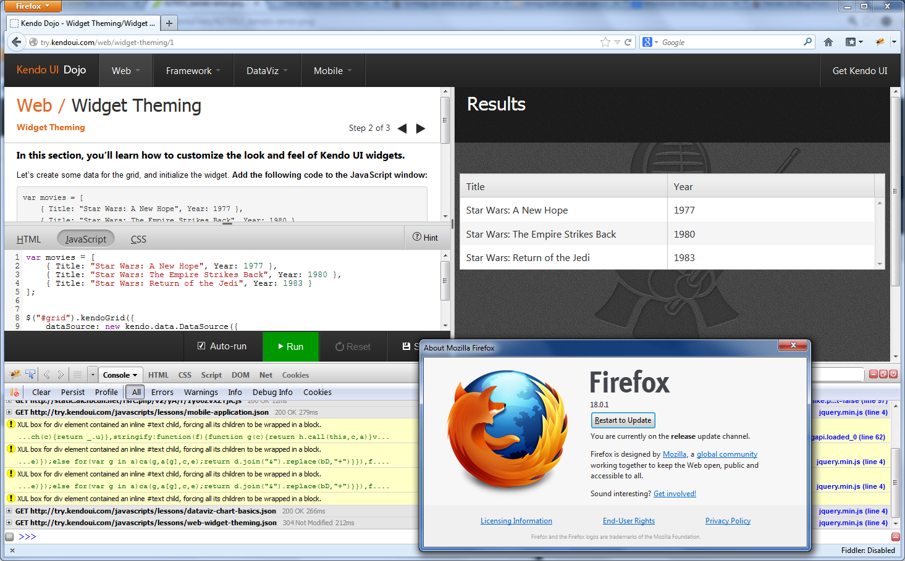905x561 pixels.
Task: Open the Get Kendo UI link
Action: (860, 70)
